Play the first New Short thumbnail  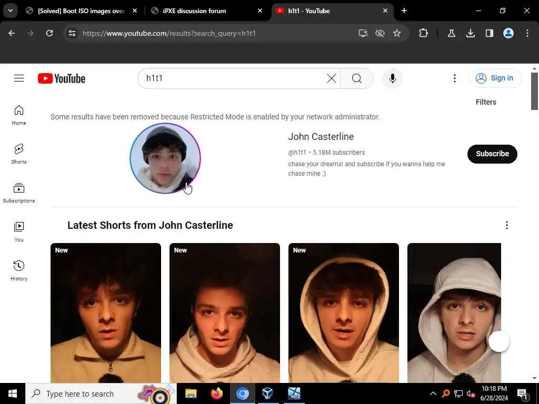tap(105, 313)
